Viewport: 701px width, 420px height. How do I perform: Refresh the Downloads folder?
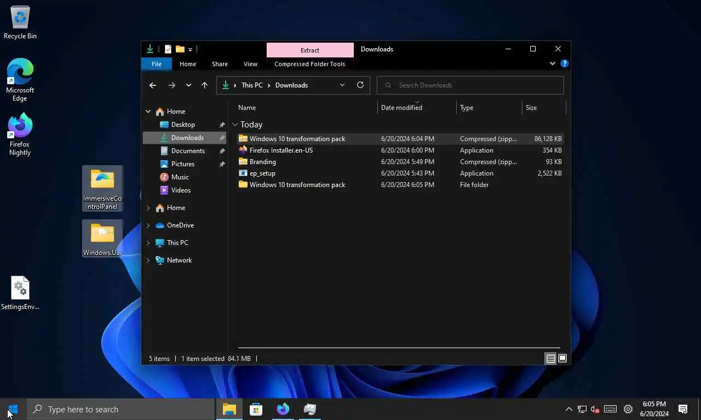tap(360, 85)
